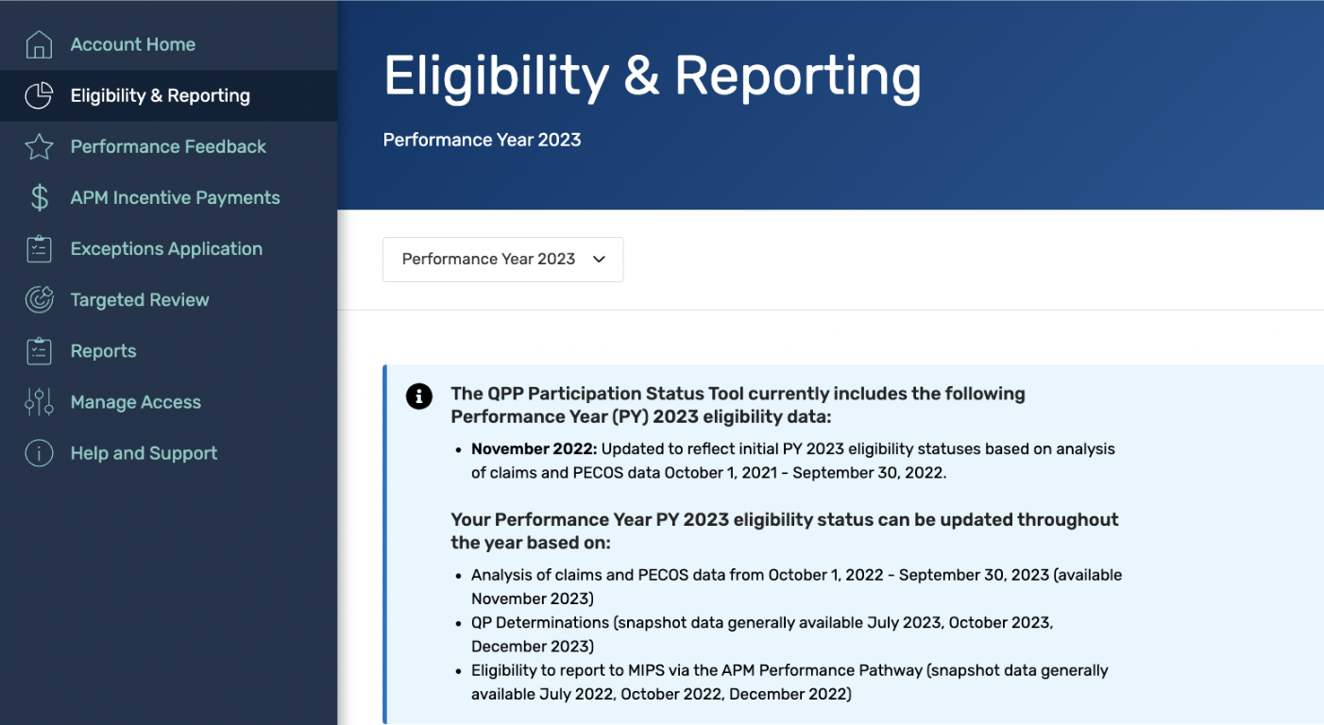Viewport: 1324px width, 725px height.
Task: Click the APM Incentive Payments sidebar entry
Action: tap(175, 197)
